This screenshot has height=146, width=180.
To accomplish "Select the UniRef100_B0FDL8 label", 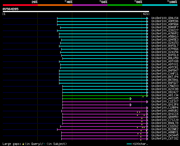I will point(165,55).
